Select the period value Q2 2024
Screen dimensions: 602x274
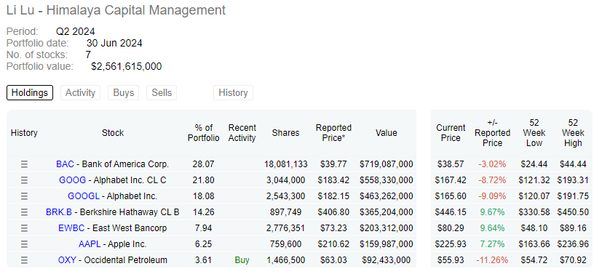75,31
